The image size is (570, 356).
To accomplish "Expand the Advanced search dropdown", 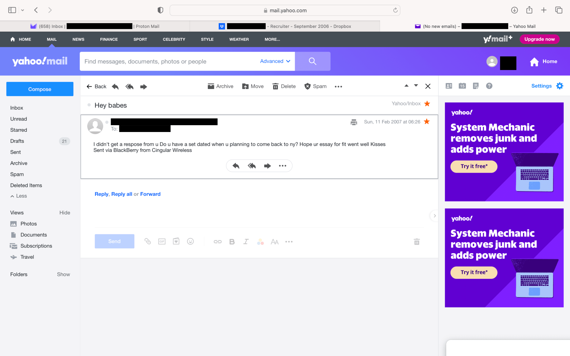I will tap(275, 61).
